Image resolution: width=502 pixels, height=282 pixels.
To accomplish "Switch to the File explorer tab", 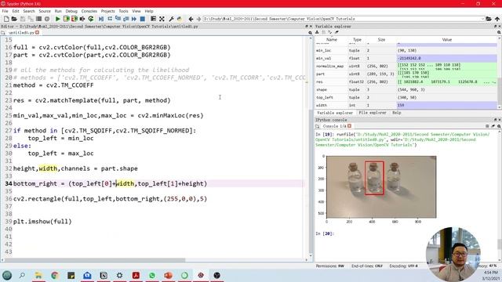I will [373, 113].
